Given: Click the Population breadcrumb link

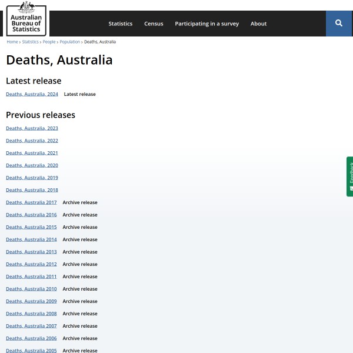Looking at the screenshot, I should tap(69, 42).
